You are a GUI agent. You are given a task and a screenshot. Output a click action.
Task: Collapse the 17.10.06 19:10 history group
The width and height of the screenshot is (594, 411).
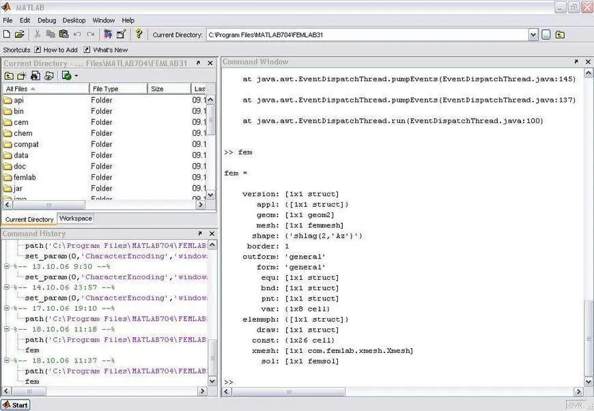(x=6, y=308)
